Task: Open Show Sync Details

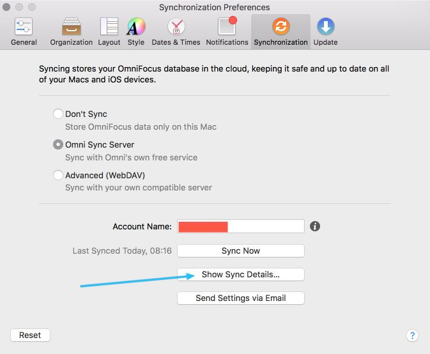Action: coord(241,275)
